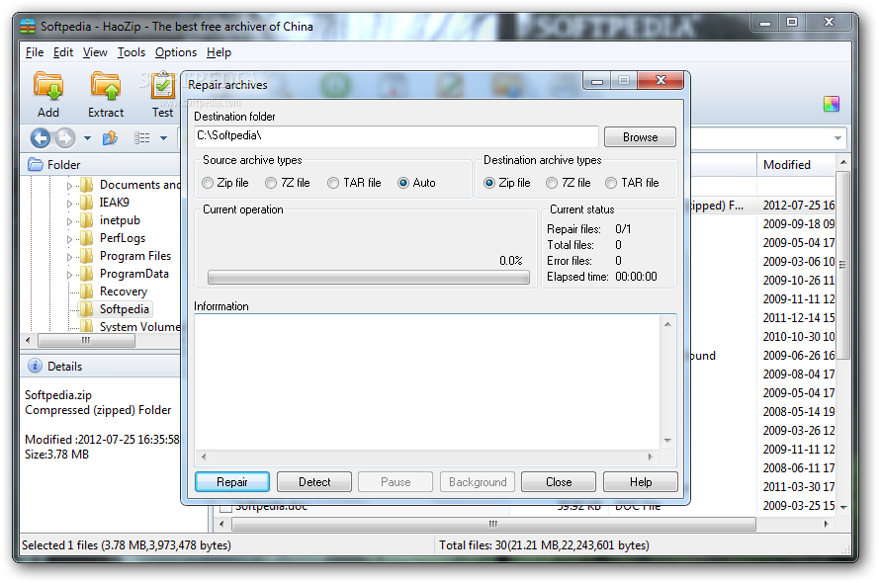Click the Recovery folder icon
Viewport: 879px width, 583px height.
[86, 291]
